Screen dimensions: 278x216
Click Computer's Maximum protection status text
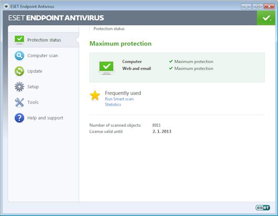(x=194, y=61)
